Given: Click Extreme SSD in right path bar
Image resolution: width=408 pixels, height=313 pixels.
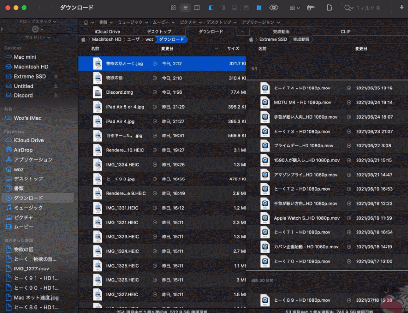Looking at the screenshot, I should click(x=273, y=39).
